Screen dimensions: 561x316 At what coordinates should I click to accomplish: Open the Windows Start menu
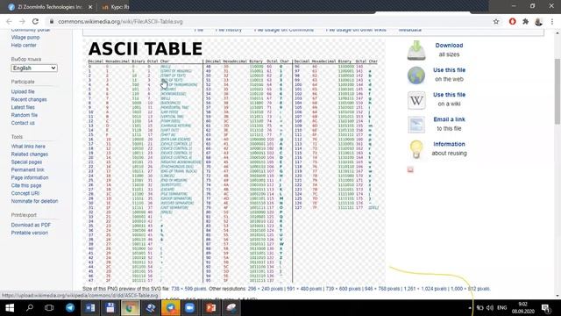tap(10, 308)
